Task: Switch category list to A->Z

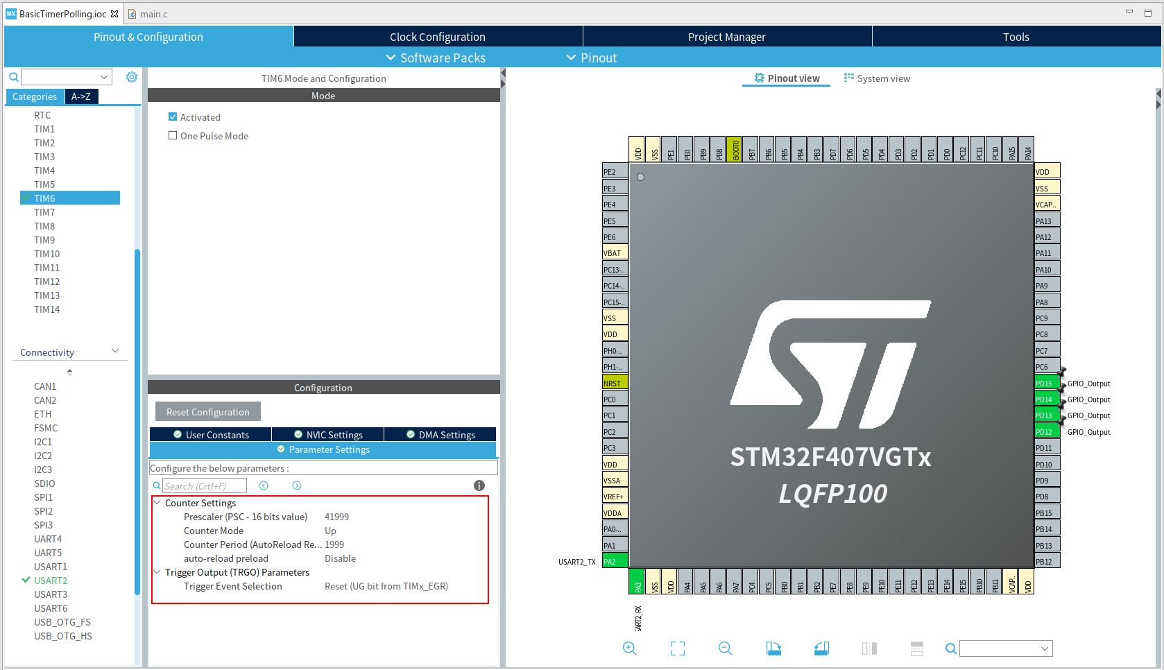Action: tap(81, 96)
